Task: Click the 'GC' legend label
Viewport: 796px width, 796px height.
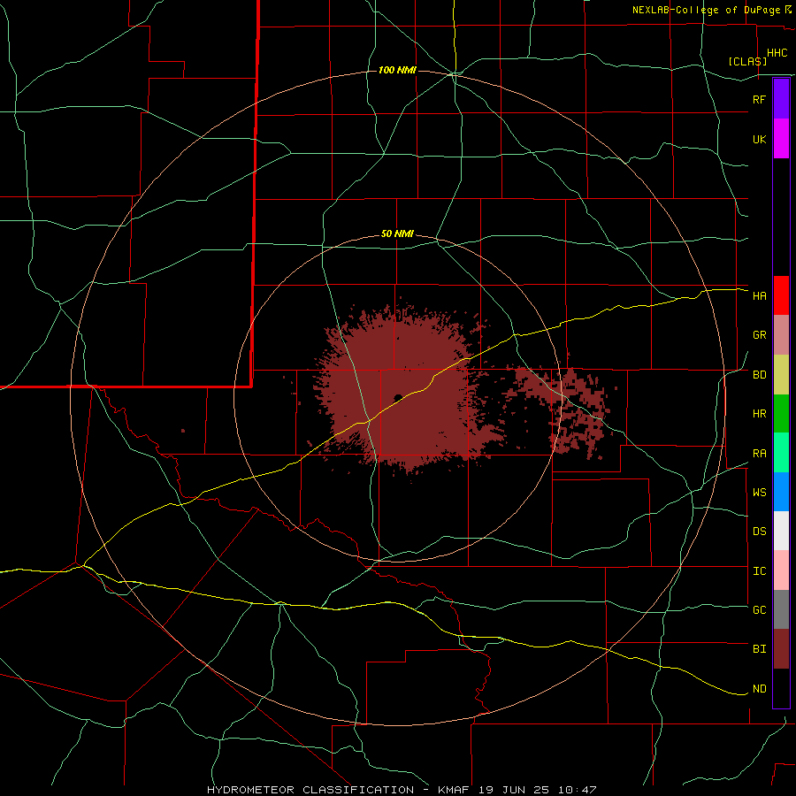Action: 759,609
